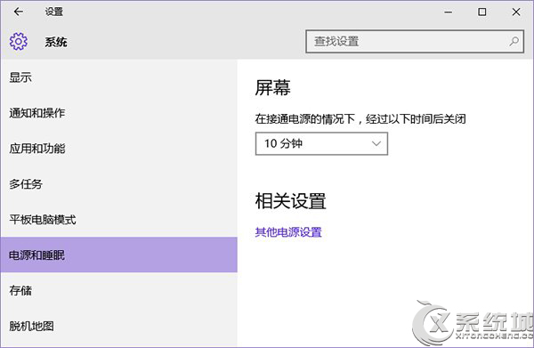The image size is (534, 348).
Task: Click the 屏幕 section heading
Action: pyautogui.click(x=273, y=87)
